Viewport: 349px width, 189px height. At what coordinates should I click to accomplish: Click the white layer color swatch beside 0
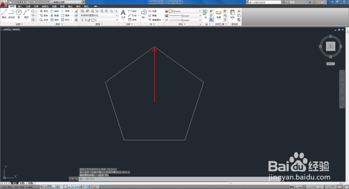click(x=93, y=20)
